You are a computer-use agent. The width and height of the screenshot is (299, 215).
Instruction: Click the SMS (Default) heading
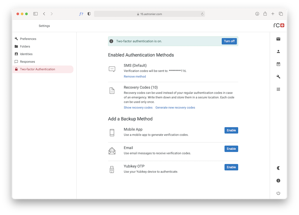(135, 65)
